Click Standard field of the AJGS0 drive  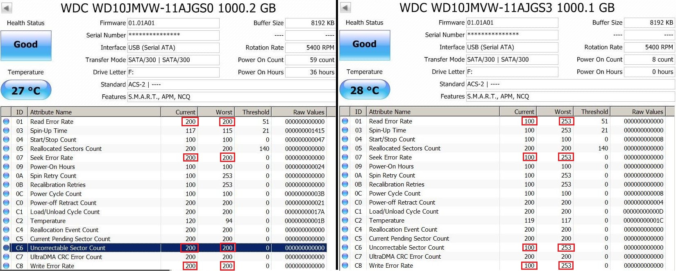click(231, 84)
